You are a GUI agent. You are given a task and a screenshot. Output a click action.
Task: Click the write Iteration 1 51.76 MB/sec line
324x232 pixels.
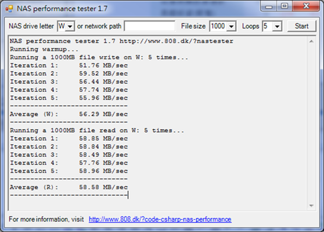click(69, 66)
